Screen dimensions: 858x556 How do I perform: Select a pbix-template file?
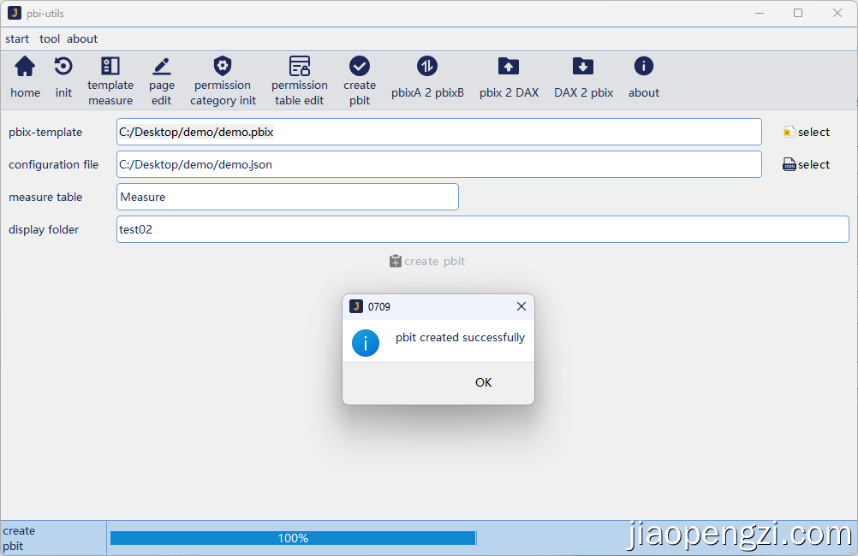coord(807,132)
